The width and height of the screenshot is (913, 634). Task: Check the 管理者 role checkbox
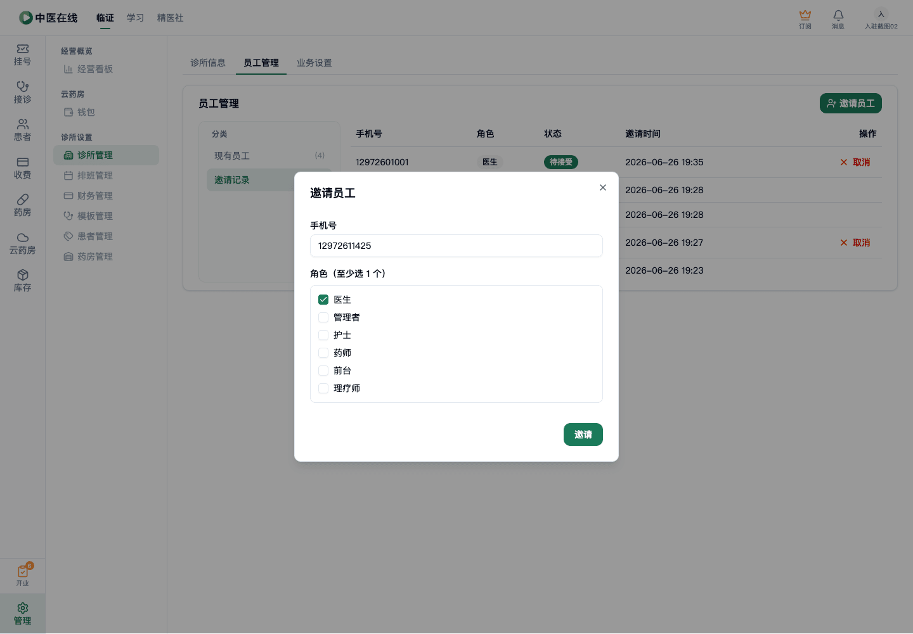click(323, 317)
